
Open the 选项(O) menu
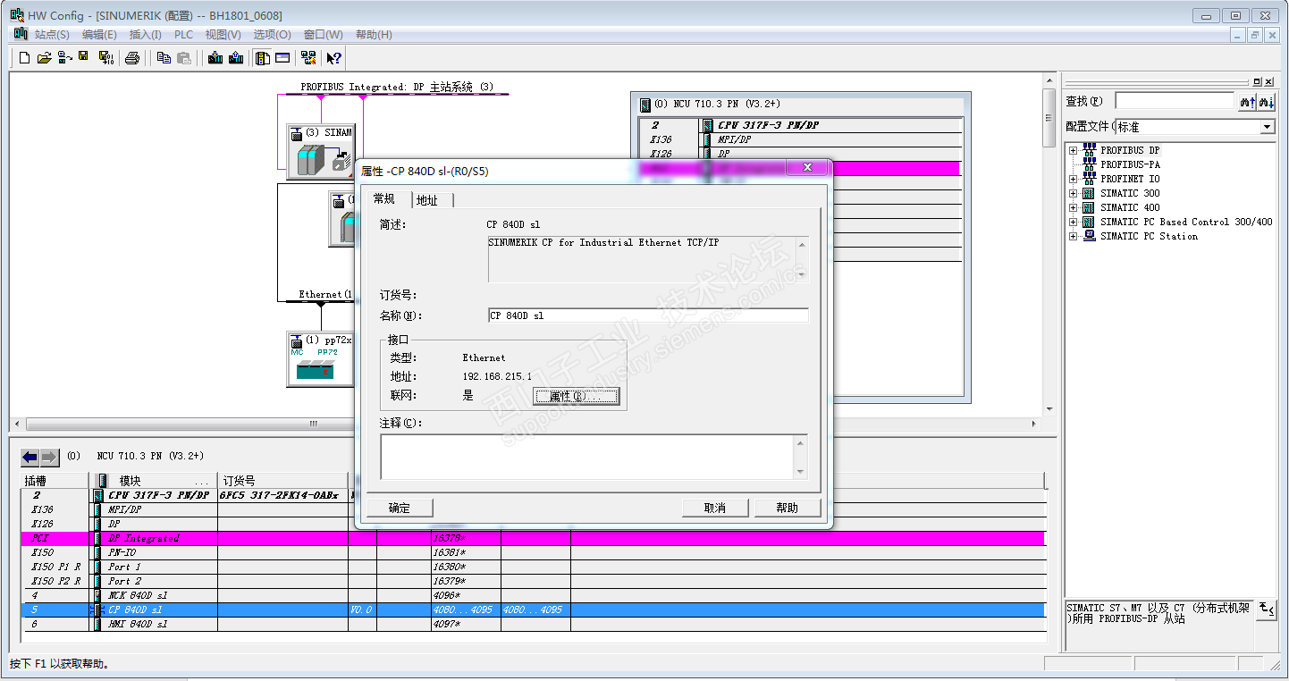tap(272, 35)
